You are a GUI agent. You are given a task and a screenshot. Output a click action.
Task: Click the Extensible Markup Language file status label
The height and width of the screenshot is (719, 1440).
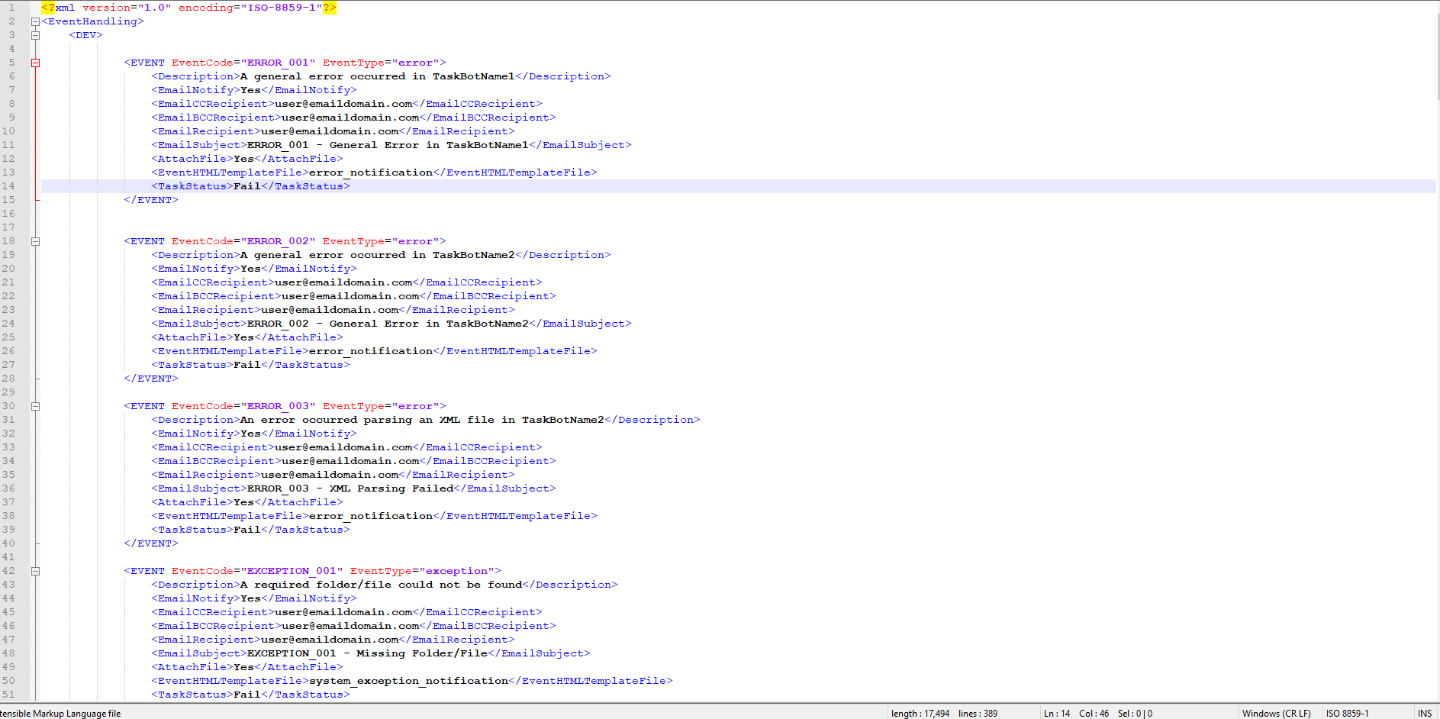(60, 714)
